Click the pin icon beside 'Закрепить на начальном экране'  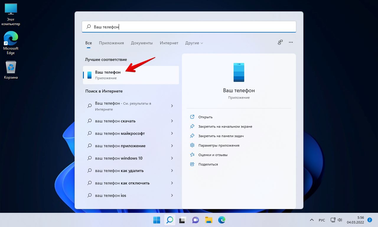(x=192, y=126)
